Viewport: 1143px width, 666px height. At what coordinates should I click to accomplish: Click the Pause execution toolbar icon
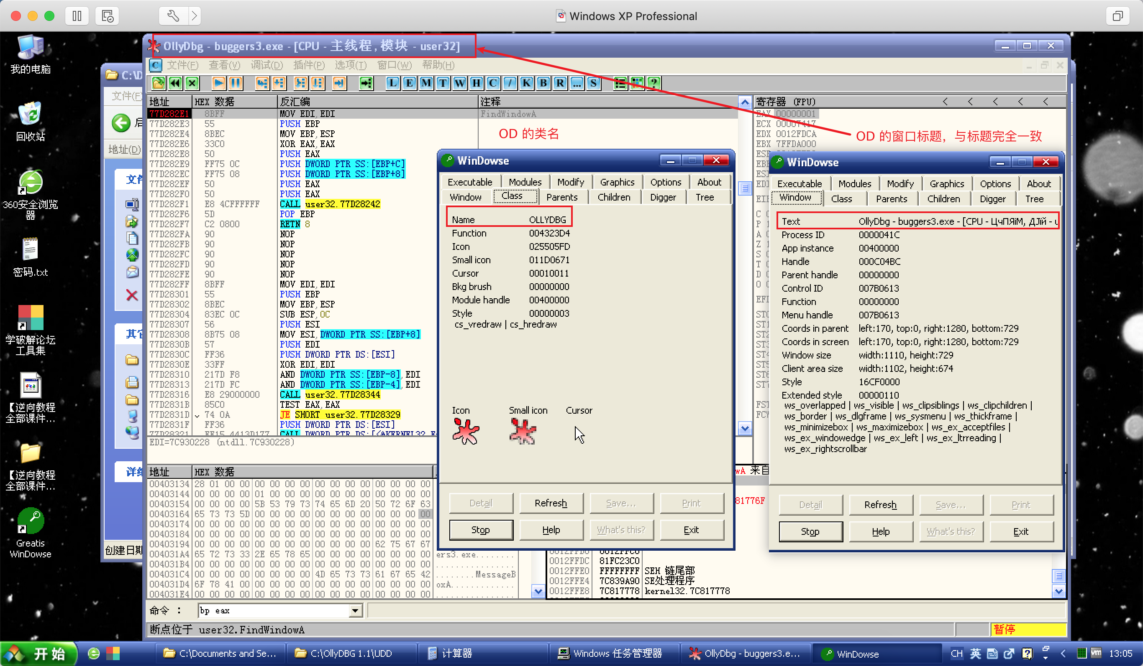236,83
